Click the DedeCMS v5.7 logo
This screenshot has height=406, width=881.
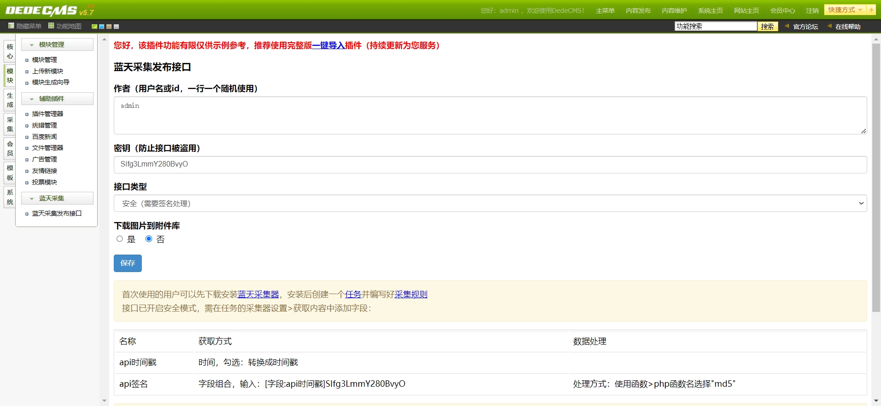point(49,11)
